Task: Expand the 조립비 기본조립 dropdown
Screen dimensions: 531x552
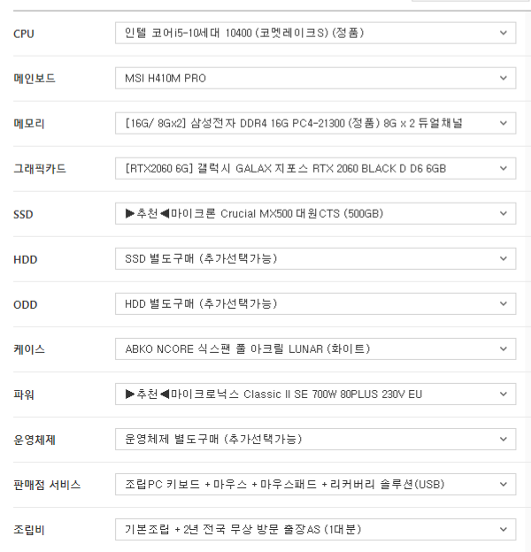Action: [315, 530]
